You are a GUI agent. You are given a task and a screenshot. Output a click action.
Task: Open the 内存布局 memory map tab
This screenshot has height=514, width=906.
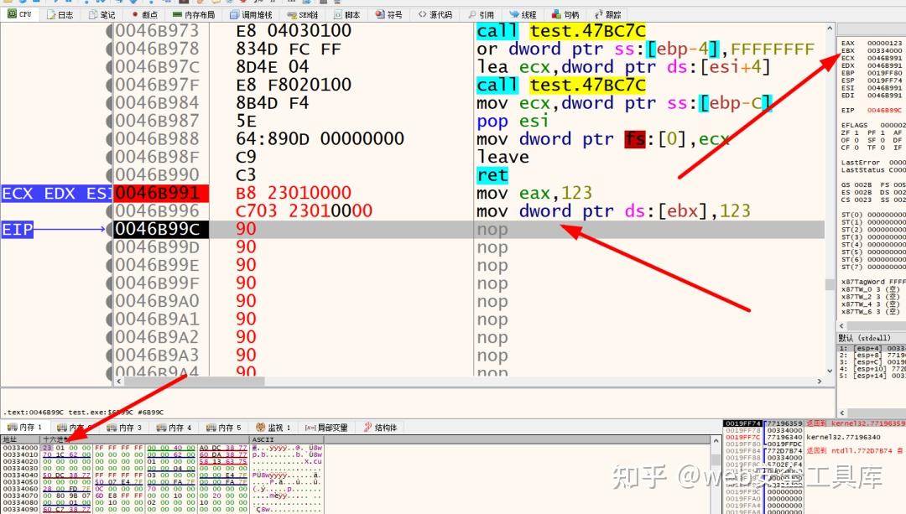(194, 14)
